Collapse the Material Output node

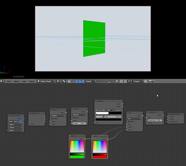pos(169,114)
